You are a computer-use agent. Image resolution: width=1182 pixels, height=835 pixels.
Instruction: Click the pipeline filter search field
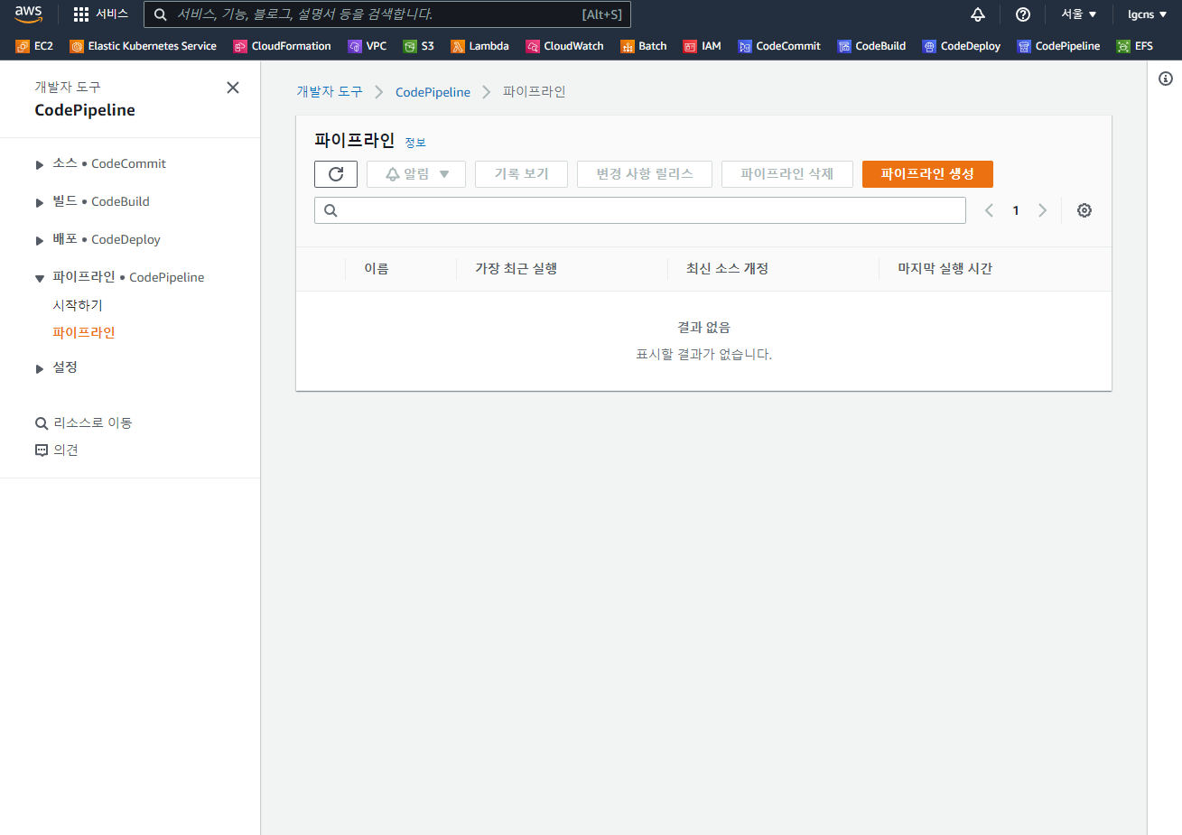[x=640, y=210]
